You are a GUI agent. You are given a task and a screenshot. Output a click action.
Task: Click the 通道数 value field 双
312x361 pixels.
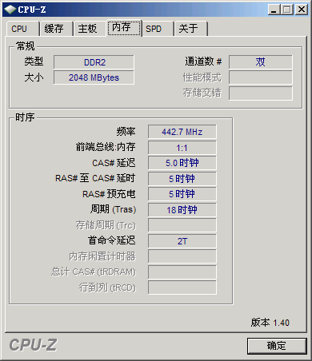(x=261, y=62)
